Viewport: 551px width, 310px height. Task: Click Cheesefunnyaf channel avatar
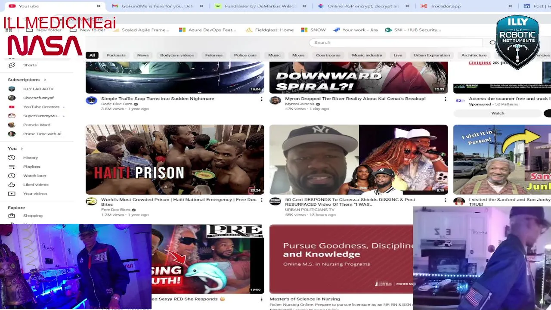click(12, 98)
